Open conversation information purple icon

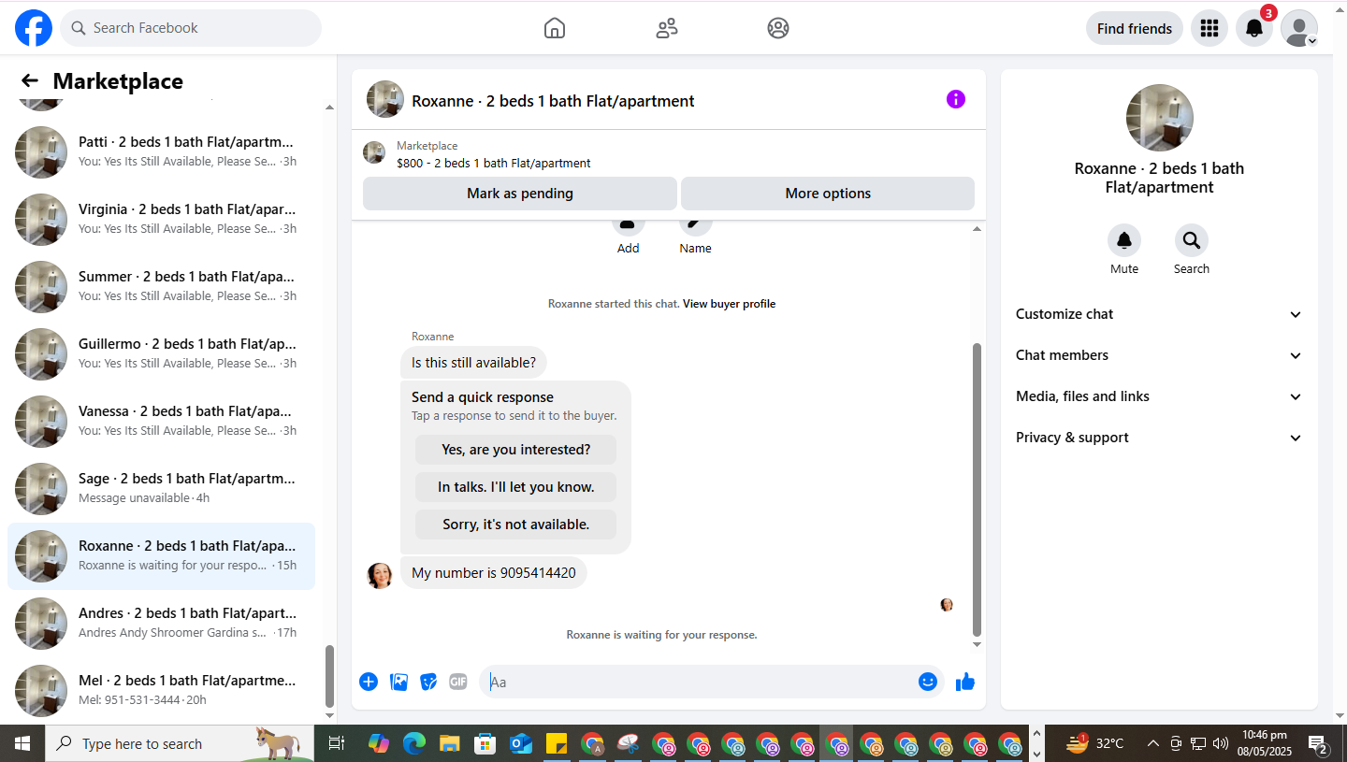click(956, 99)
